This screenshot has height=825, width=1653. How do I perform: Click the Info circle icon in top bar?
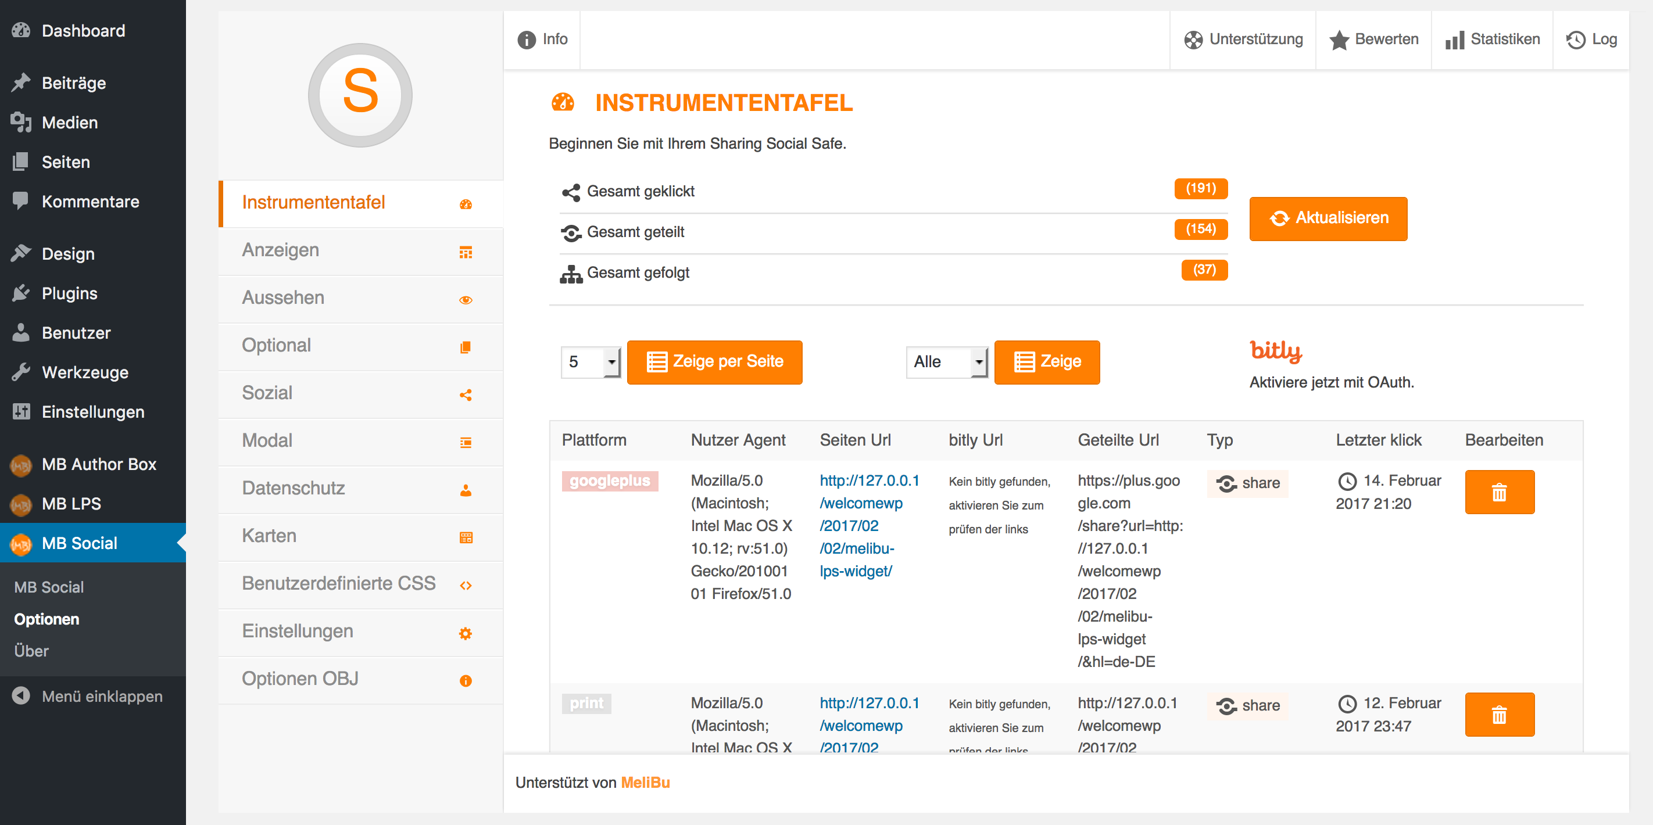[x=526, y=40]
